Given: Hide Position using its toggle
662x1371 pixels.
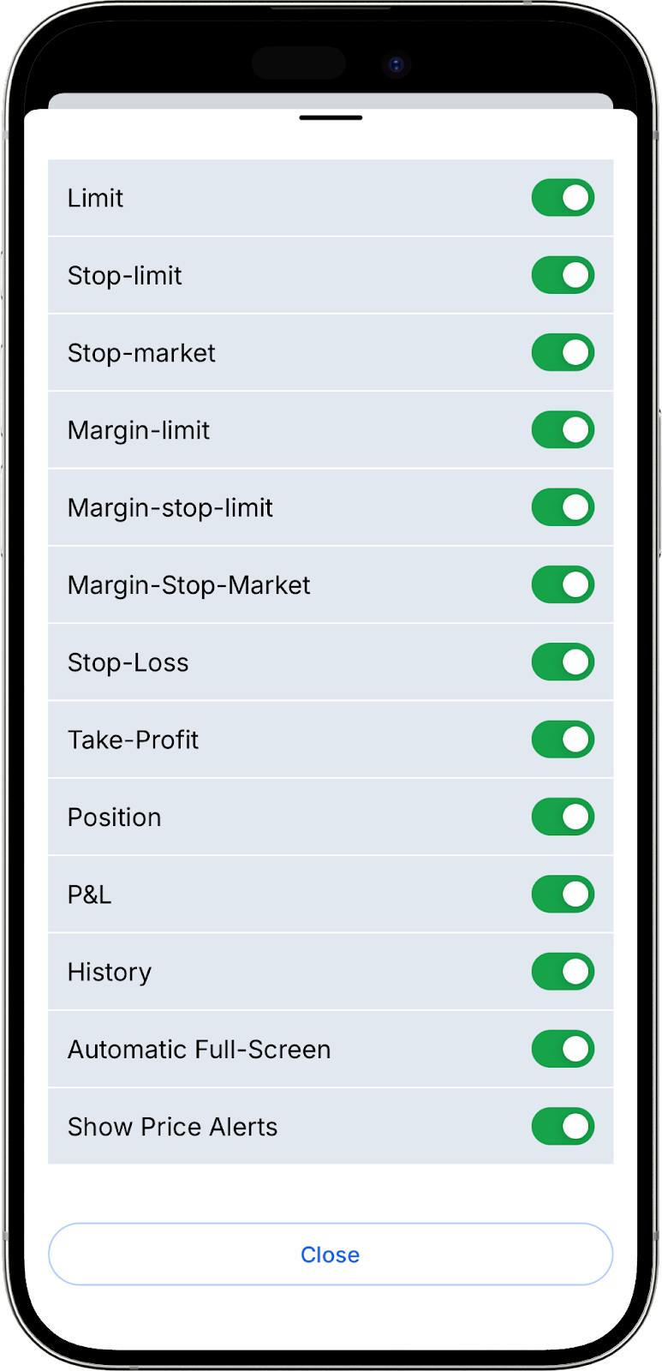Looking at the screenshot, I should [563, 817].
